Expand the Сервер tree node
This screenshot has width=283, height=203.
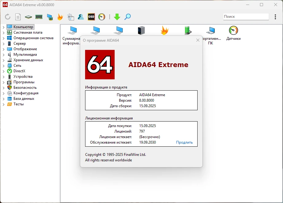pos(3,44)
